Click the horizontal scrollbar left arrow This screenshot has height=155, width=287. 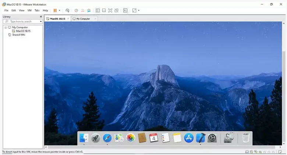coord(46,147)
